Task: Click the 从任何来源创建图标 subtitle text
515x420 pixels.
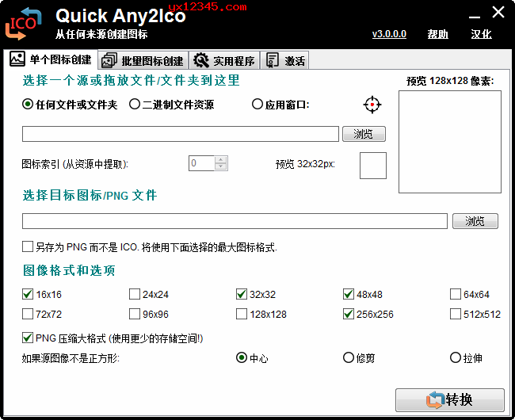Action: (x=101, y=34)
